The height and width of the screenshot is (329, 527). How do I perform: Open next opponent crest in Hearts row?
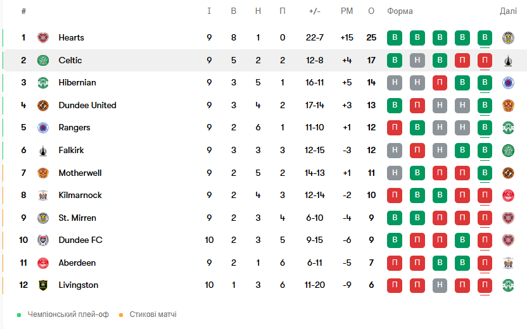pyautogui.click(x=507, y=37)
